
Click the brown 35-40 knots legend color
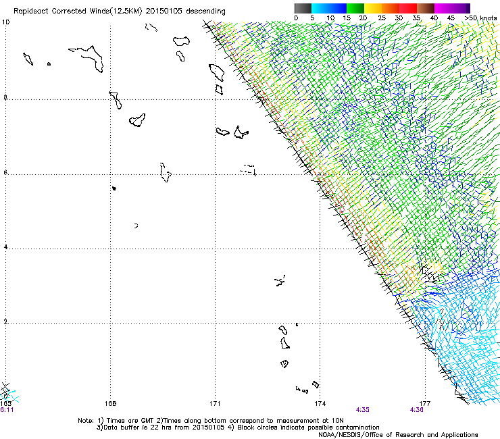pyautogui.click(x=426, y=8)
